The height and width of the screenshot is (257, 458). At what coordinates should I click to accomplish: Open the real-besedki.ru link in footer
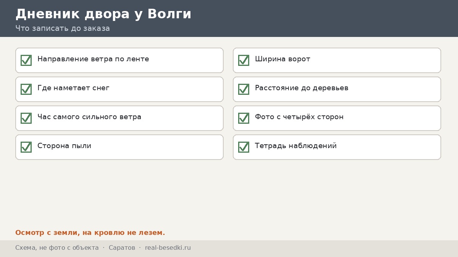click(x=168, y=248)
